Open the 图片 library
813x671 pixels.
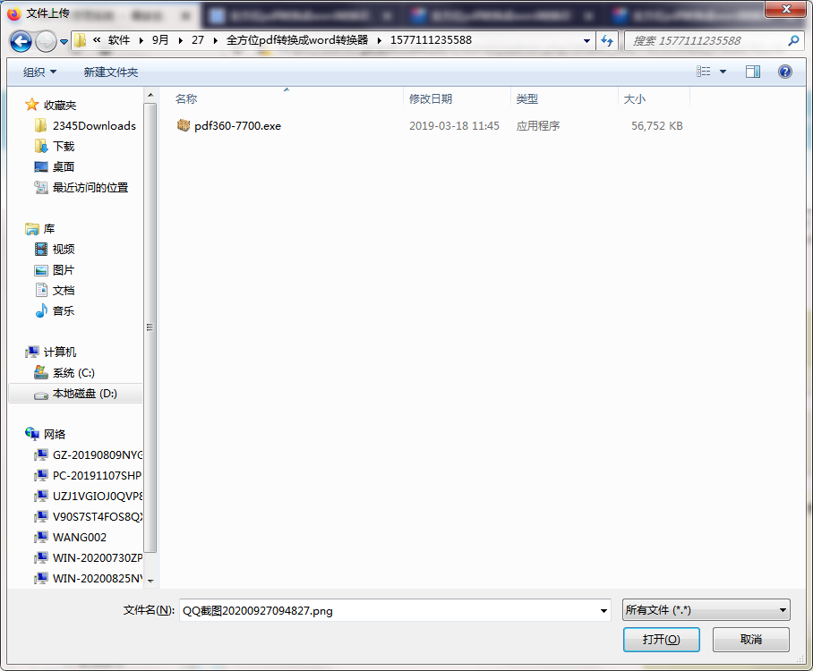[x=64, y=270]
